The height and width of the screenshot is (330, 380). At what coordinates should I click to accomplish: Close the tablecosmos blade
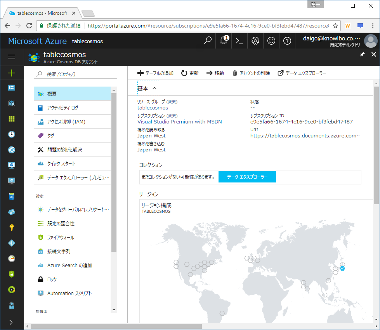pos(374,54)
